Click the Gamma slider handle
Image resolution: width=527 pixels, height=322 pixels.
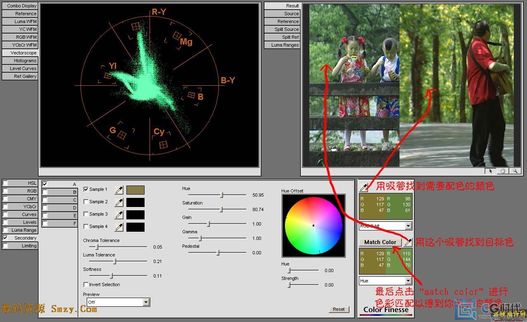pyautogui.click(x=200, y=238)
